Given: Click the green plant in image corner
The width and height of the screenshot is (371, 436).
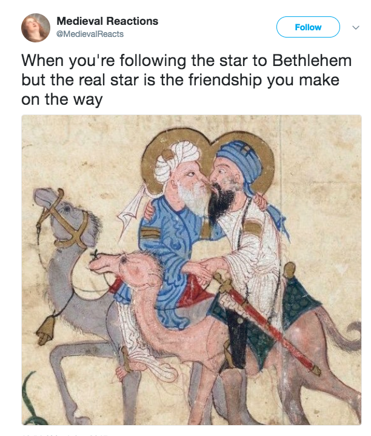Looking at the screenshot, I should [x=32, y=400].
